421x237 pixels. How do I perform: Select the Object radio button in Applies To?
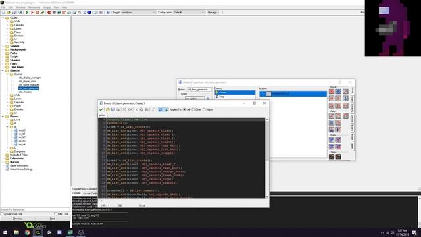(x=204, y=110)
